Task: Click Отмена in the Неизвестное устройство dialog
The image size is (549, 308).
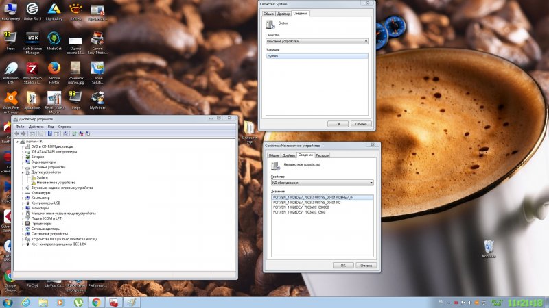Action: click(x=365, y=265)
